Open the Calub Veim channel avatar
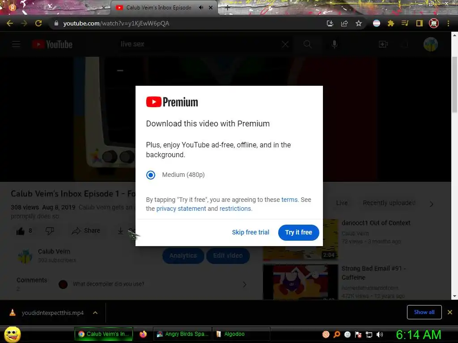 coord(25,256)
